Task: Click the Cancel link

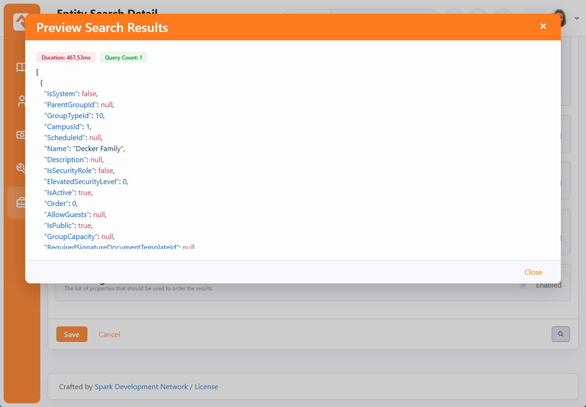Action: click(x=109, y=335)
